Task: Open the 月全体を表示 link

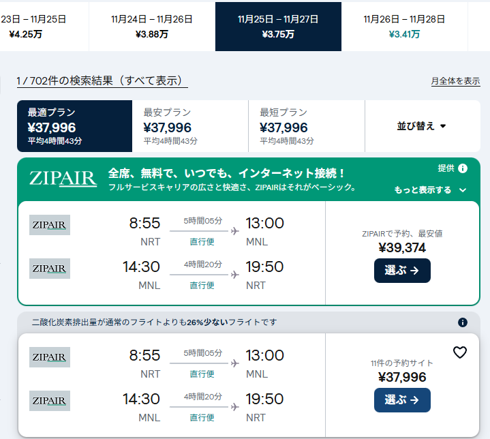Action: pos(455,81)
